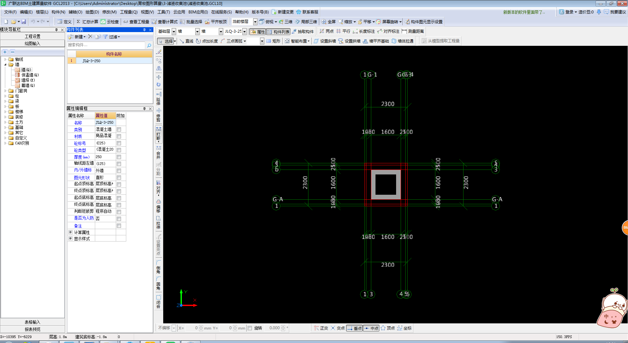Click 墙体拉通 wall extend-through tool
This screenshot has height=343, width=628.
[x=402, y=41]
